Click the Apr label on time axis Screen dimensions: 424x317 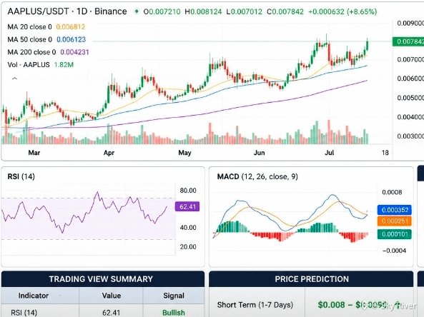click(109, 153)
